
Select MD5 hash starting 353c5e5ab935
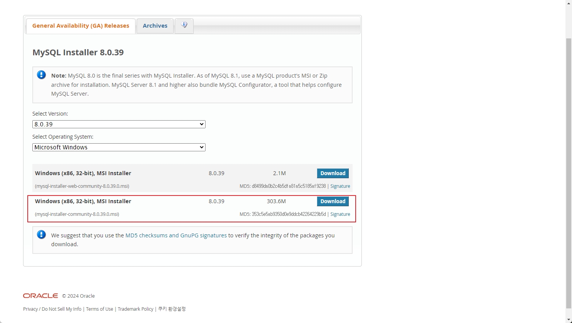(289, 214)
